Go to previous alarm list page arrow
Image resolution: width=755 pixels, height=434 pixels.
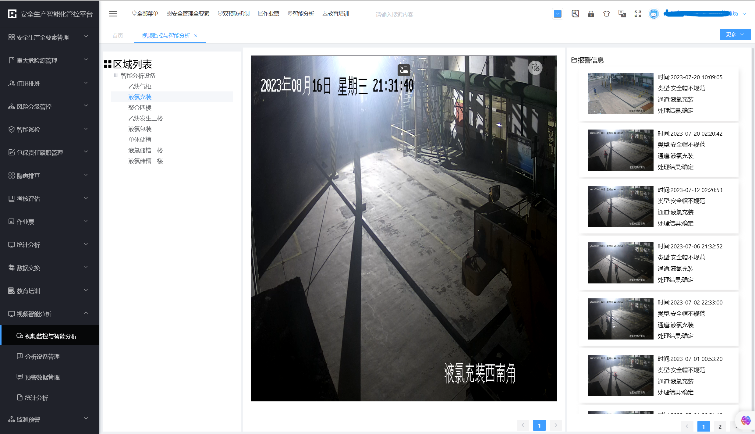tap(687, 426)
